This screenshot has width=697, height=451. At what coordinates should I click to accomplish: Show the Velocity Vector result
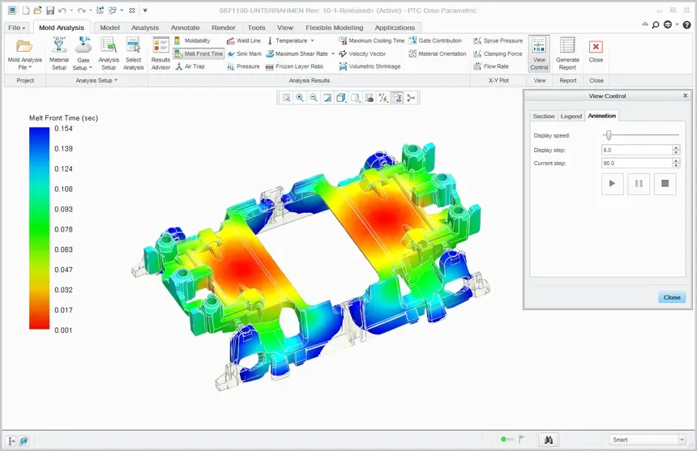click(x=362, y=53)
